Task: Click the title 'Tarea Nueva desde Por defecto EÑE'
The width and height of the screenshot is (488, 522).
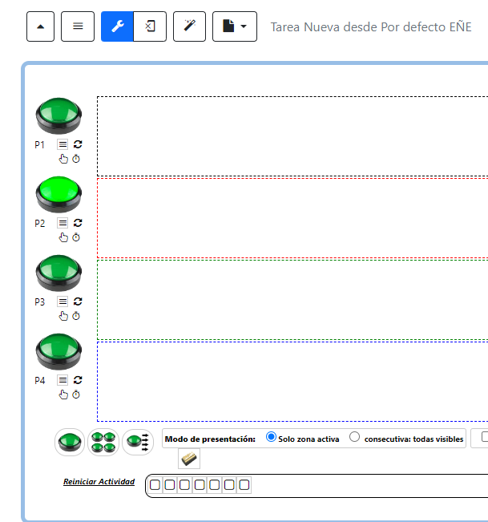Action: (371, 27)
